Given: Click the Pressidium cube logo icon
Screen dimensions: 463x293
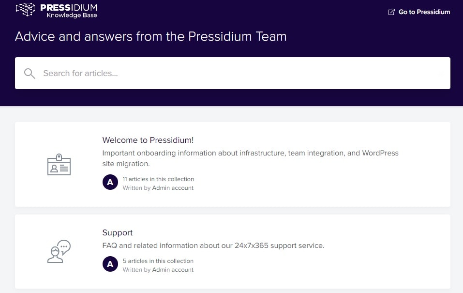Looking at the screenshot, I should point(25,9).
